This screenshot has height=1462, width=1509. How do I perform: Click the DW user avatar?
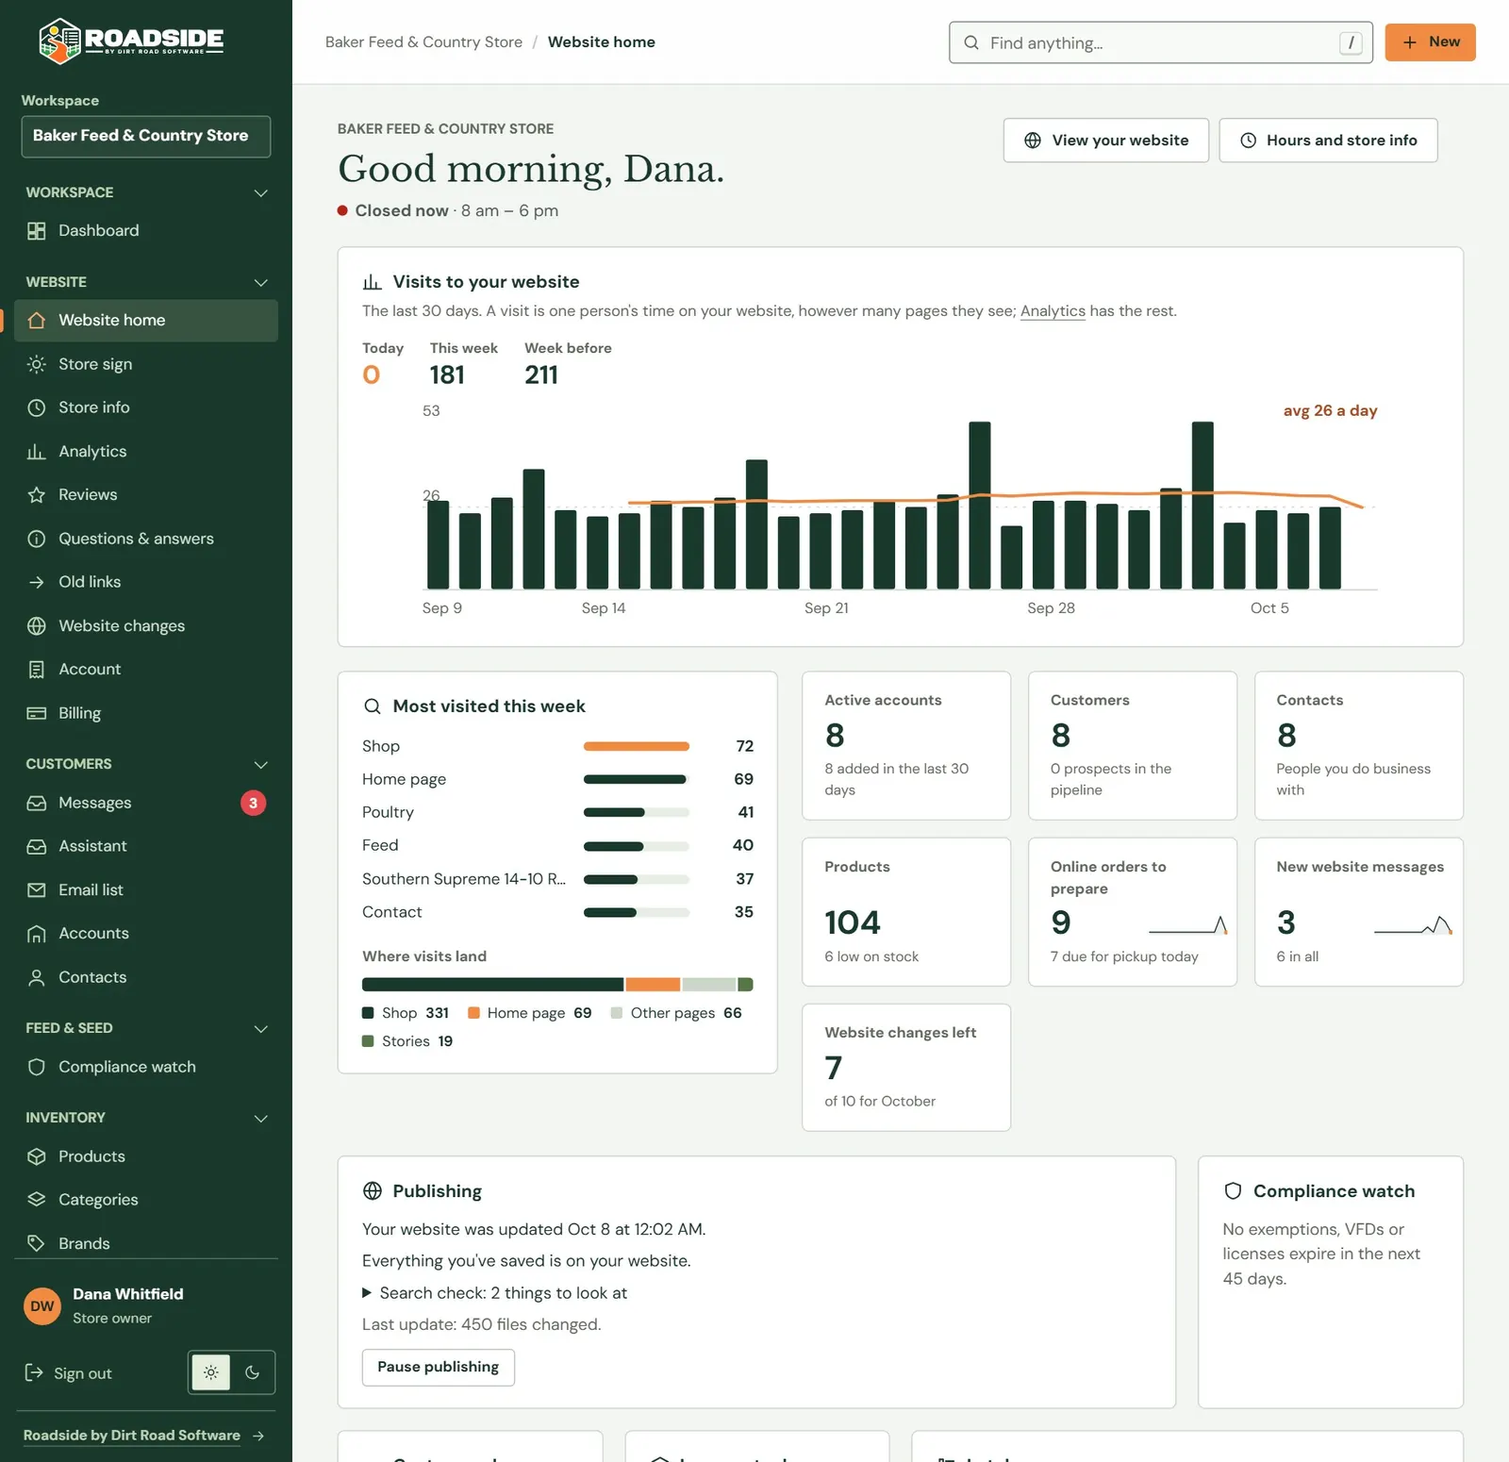coord(42,1306)
